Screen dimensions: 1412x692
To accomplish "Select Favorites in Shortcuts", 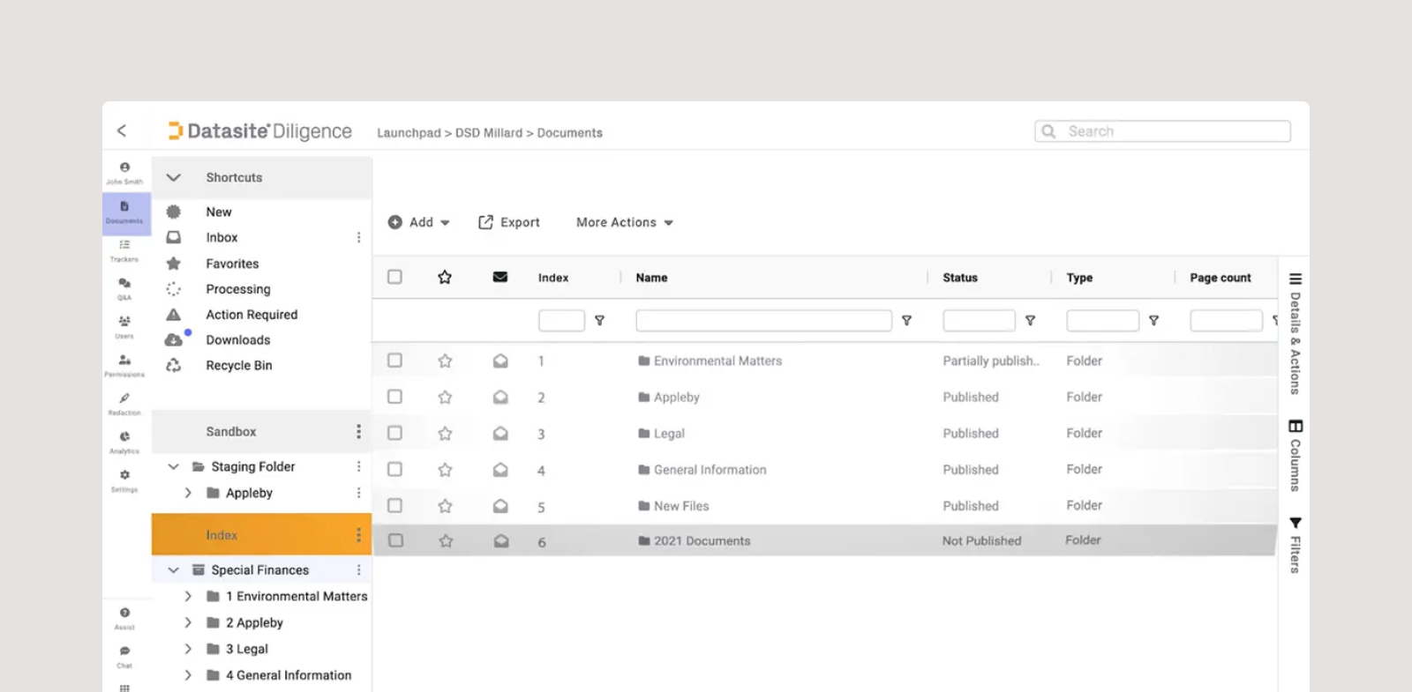I will (232, 264).
